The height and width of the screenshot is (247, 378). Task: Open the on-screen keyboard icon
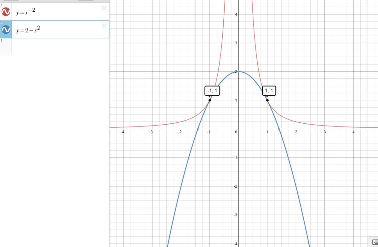375,242
